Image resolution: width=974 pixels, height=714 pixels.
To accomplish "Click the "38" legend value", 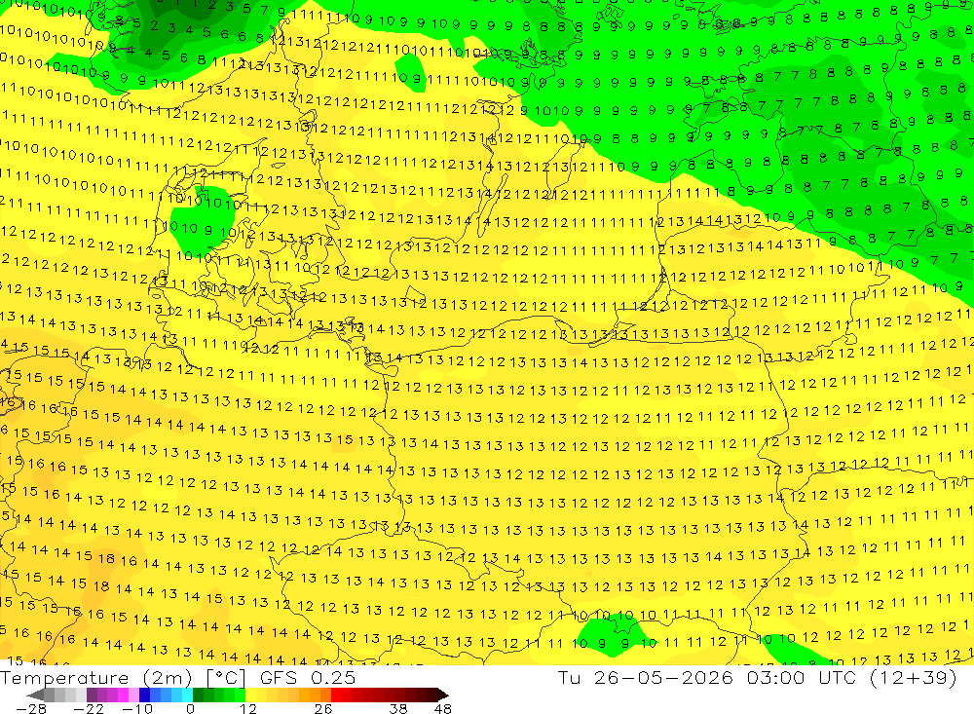I will tap(398, 708).
